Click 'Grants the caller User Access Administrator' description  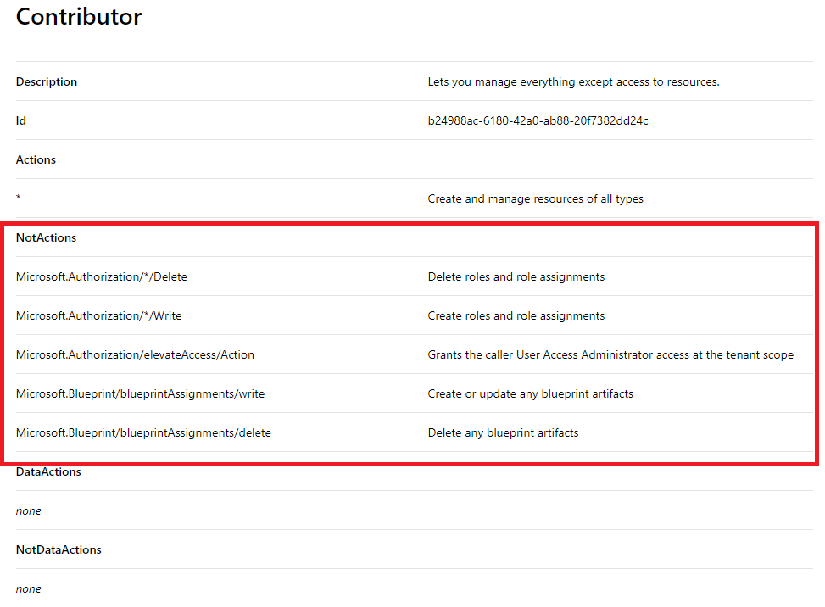[x=610, y=354]
